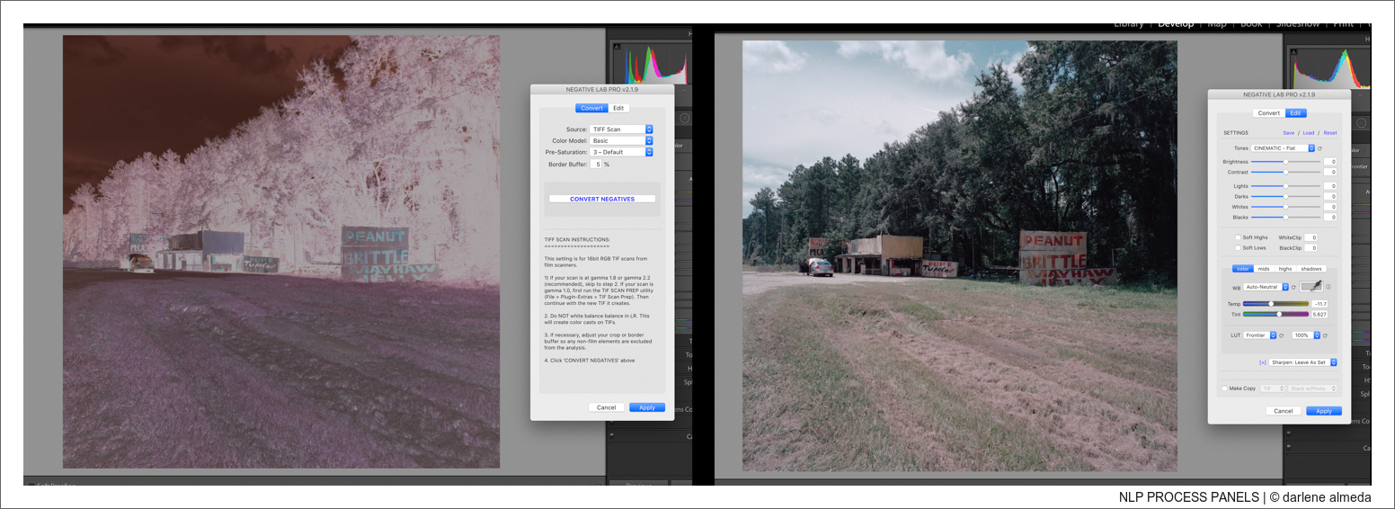Reset the LUT choice via arrow after Frontier
Screen dimensions: 1395x509
pyautogui.click(x=1281, y=335)
